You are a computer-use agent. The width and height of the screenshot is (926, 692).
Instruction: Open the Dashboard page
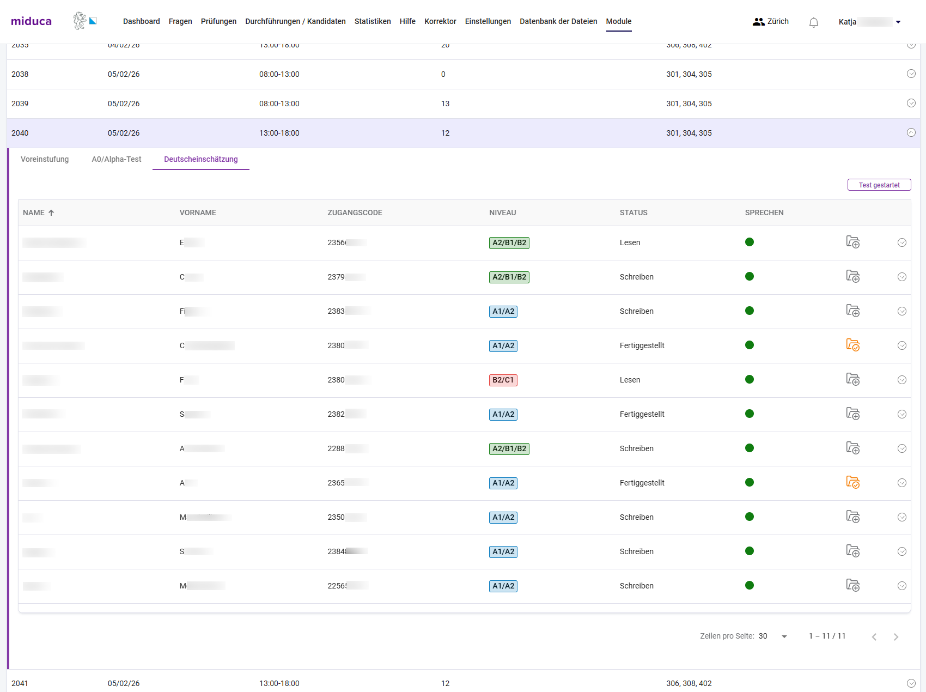tap(141, 21)
